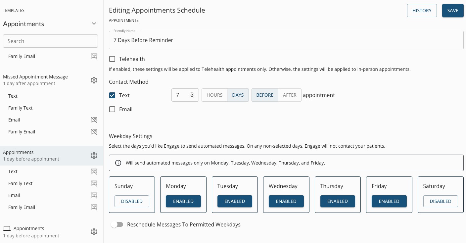Click disabled-message icon next to top Family Email
The image size is (466, 243).
[x=94, y=56]
